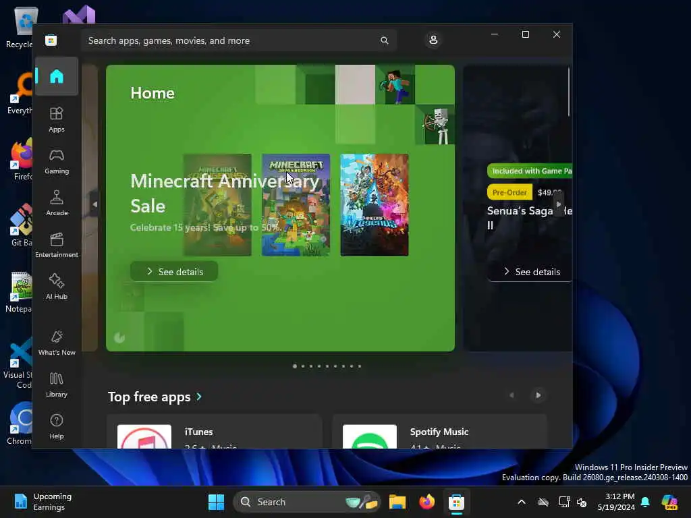Open the iTunes app card
691x518 pixels.
click(x=214, y=432)
